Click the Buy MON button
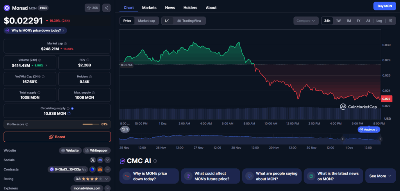This screenshot has width=400, height=191. (382, 6)
